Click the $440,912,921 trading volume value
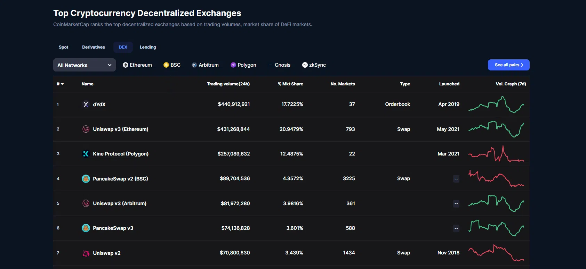Image resolution: width=586 pixels, height=269 pixels. (x=234, y=104)
